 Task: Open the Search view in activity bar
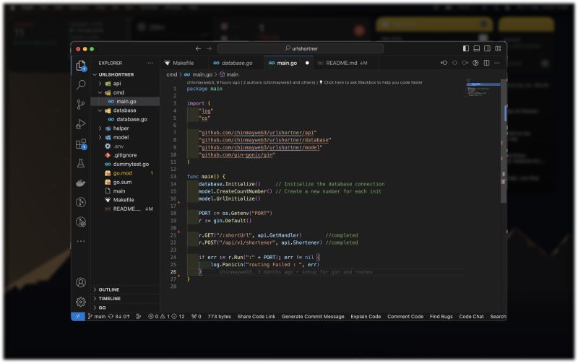tap(81, 85)
